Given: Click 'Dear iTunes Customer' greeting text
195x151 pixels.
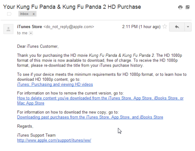Looking at the screenshot, I should (38, 46).
